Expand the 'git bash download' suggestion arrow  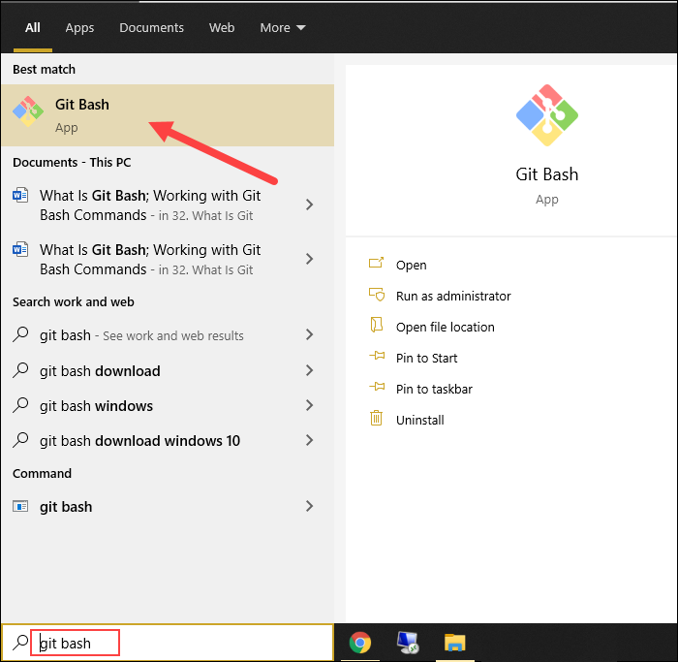pos(309,370)
